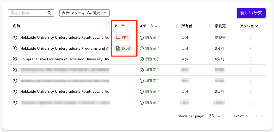This screenshot has height=132, width=274.
Task: Open Undergraduate Faculties research updated 3日前
Action: (x=65, y=91)
